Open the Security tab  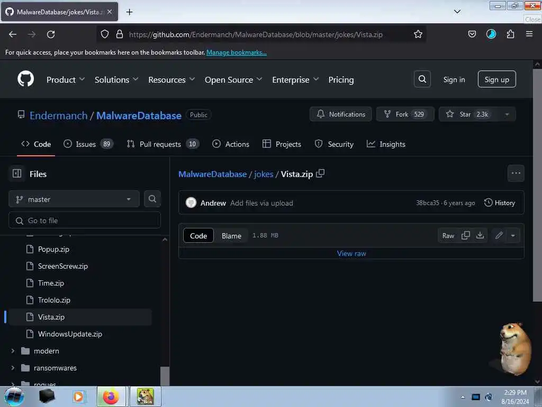coord(334,144)
